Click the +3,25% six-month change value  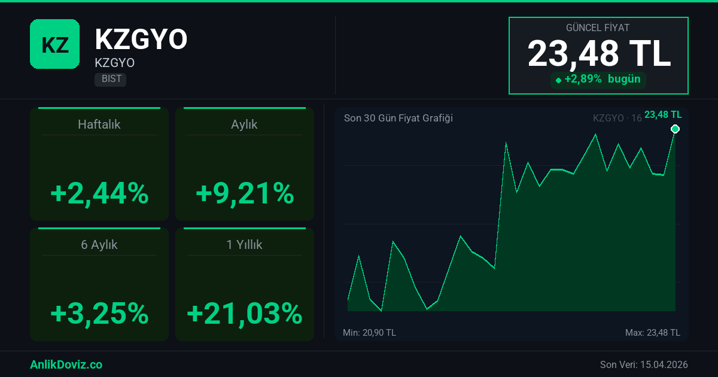click(99, 314)
